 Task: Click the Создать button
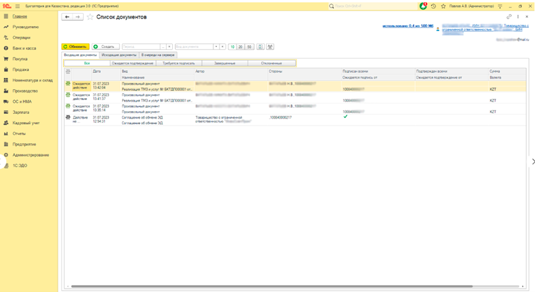[104, 47]
